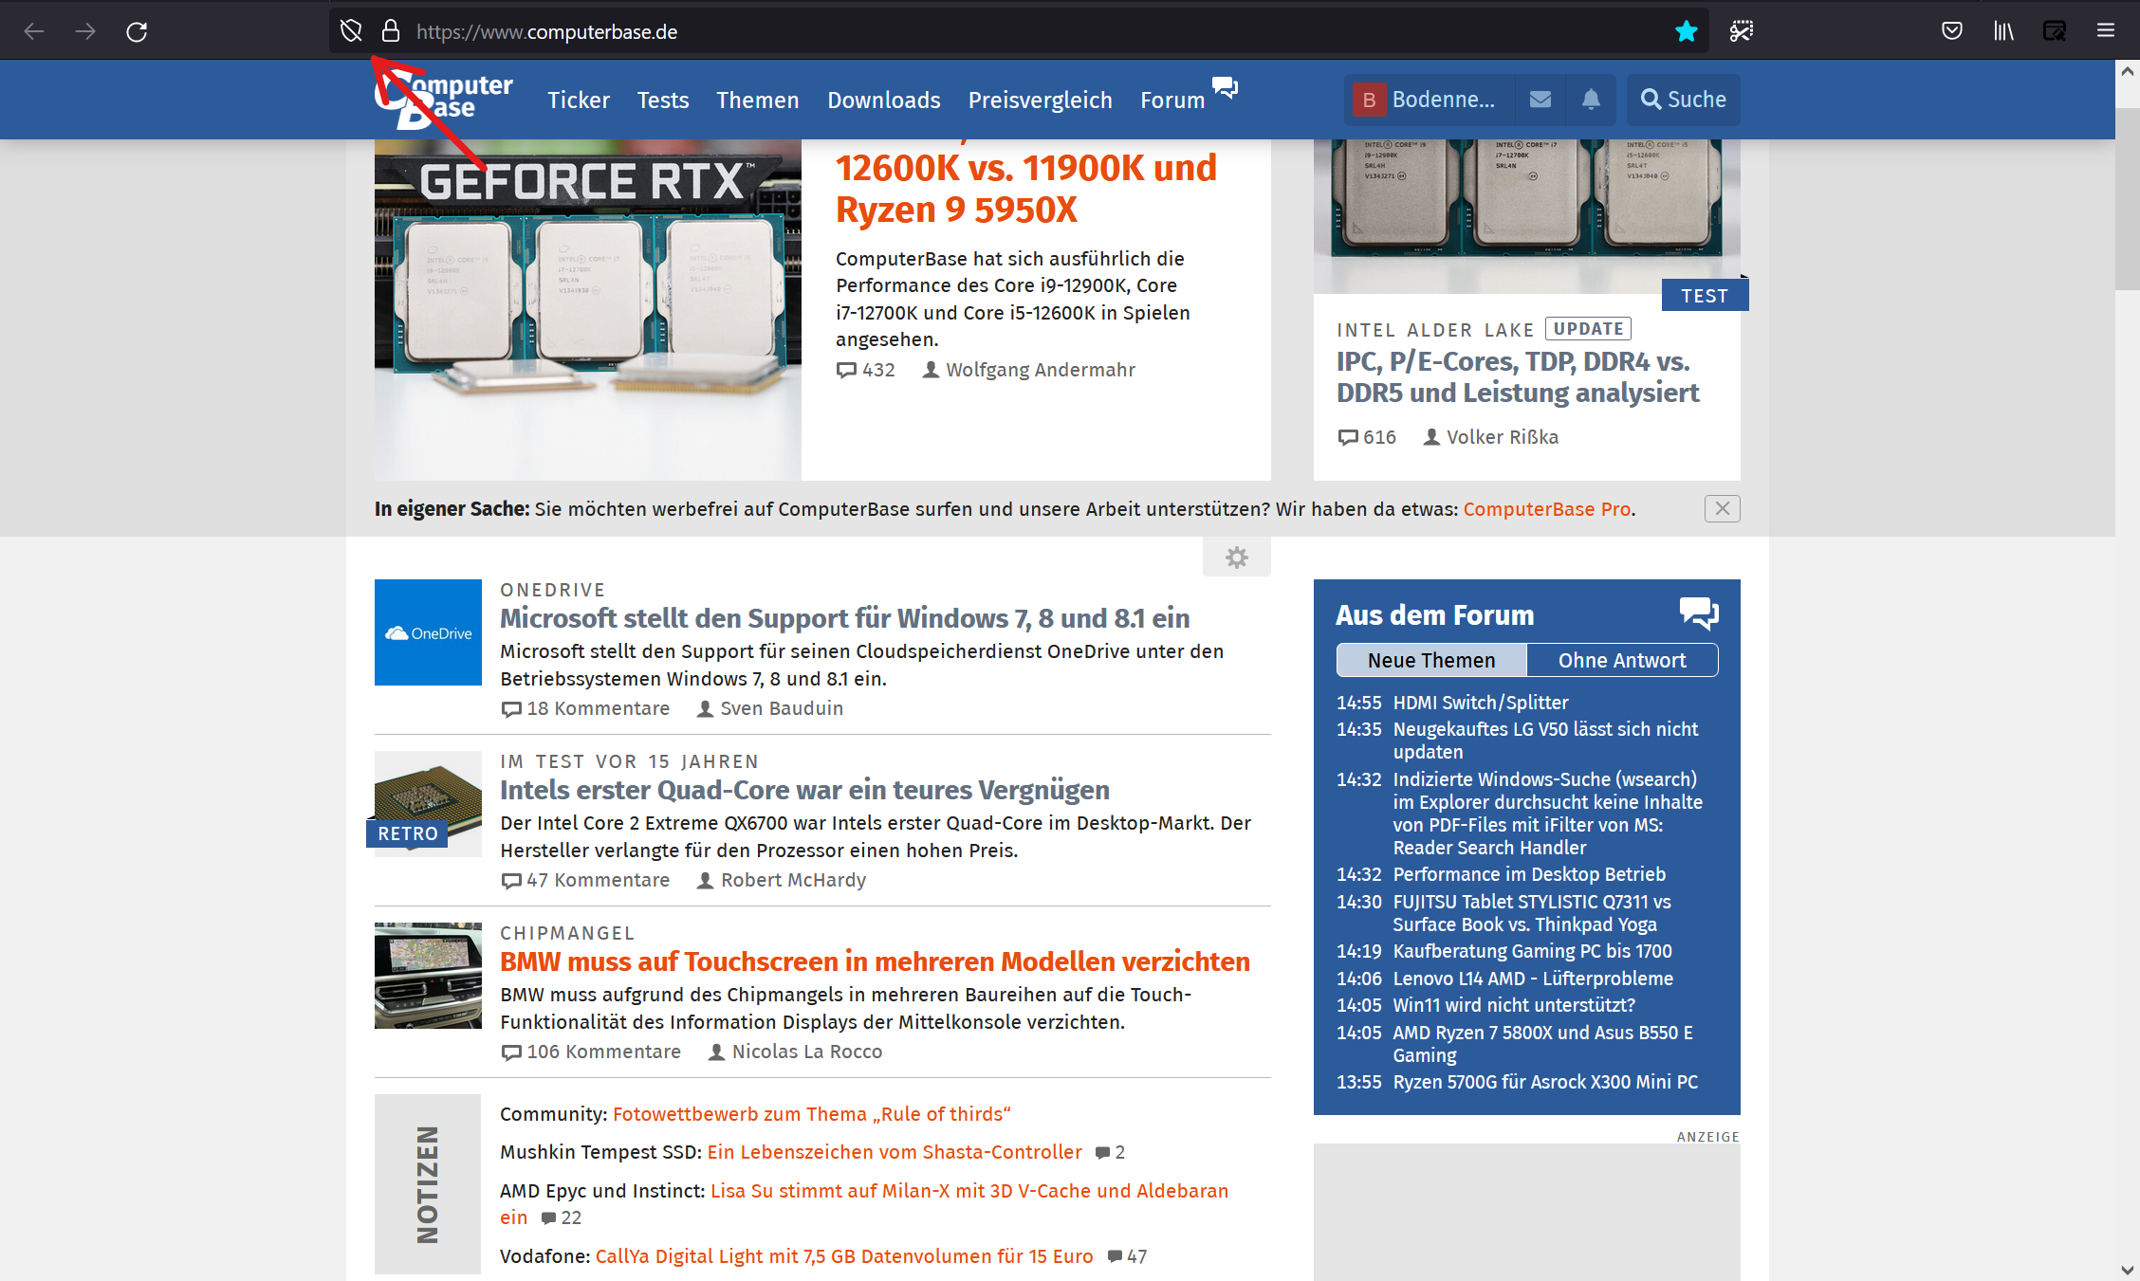Open the Bodenne... user account menu
Viewport: 2140px width, 1281px height.
coord(1427,100)
